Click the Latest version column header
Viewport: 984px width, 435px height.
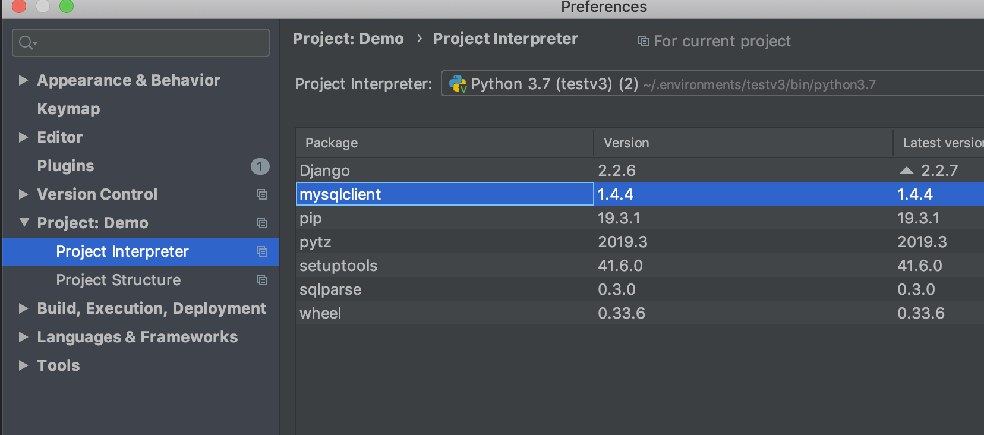[939, 143]
